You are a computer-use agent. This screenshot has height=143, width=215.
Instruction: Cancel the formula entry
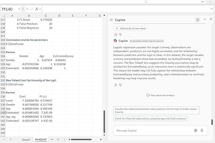pyautogui.click(x=27, y=9)
